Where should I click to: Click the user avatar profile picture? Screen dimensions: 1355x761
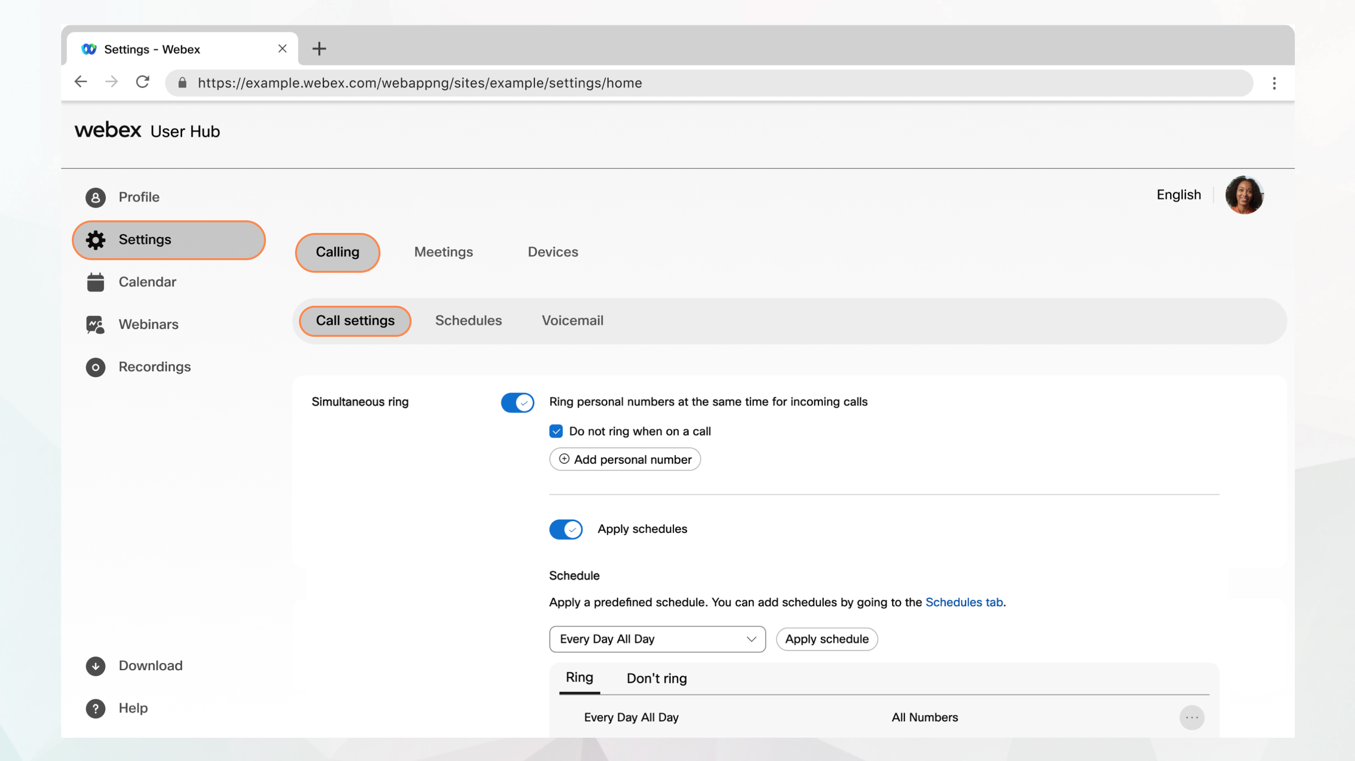click(x=1245, y=195)
